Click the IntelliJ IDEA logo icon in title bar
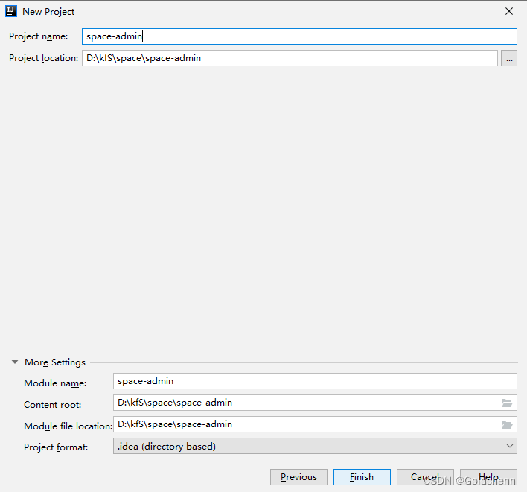527x492 pixels. [x=11, y=11]
